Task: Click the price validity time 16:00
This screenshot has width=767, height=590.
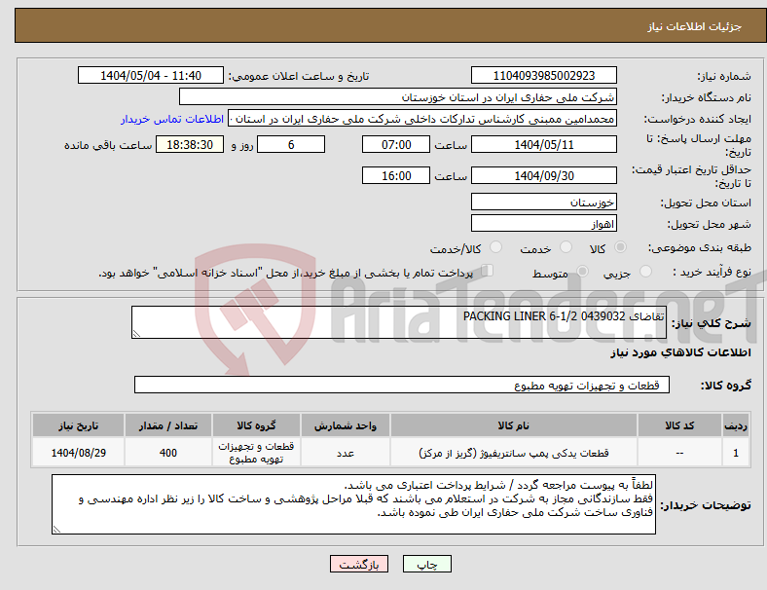Action: tap(396, 175)
